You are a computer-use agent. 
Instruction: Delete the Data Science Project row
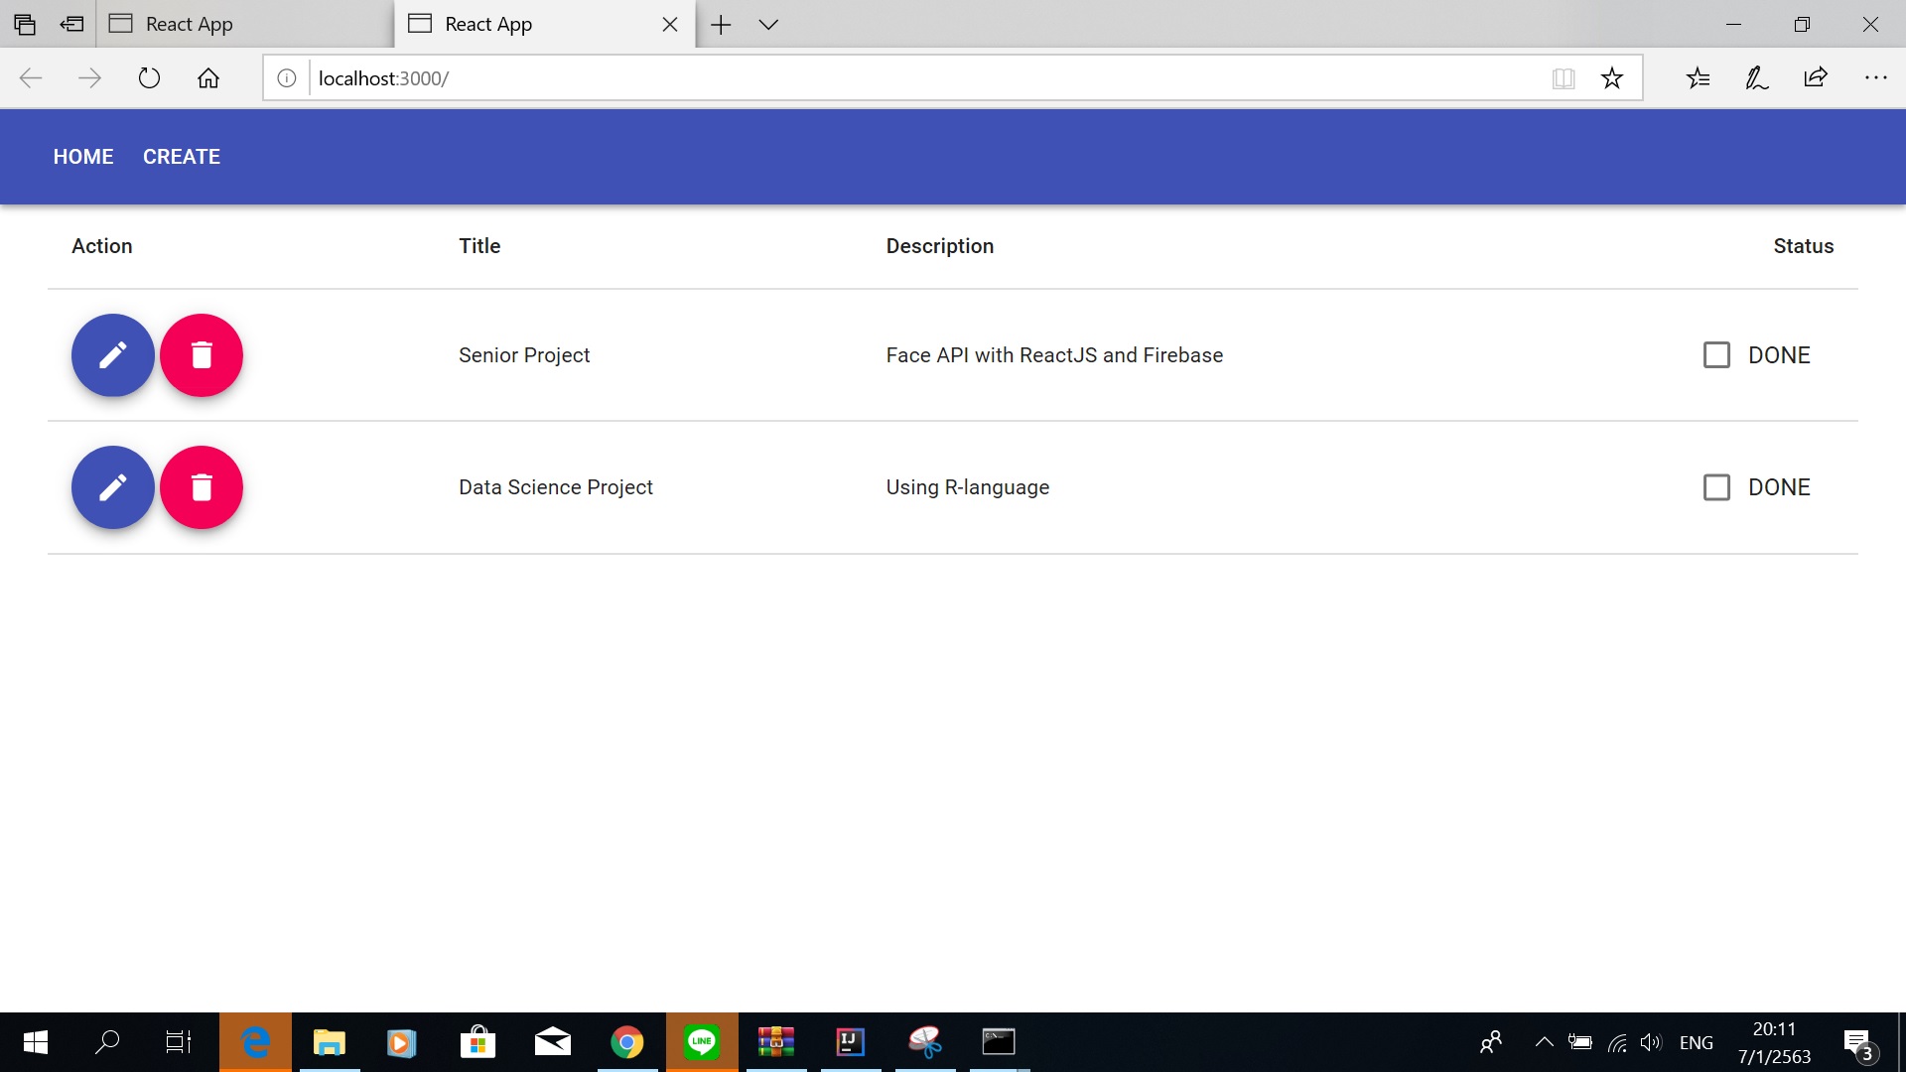tap(202, 487)
